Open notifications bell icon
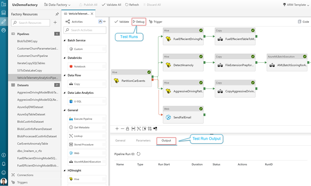311x186 pixels. point(4,164)
